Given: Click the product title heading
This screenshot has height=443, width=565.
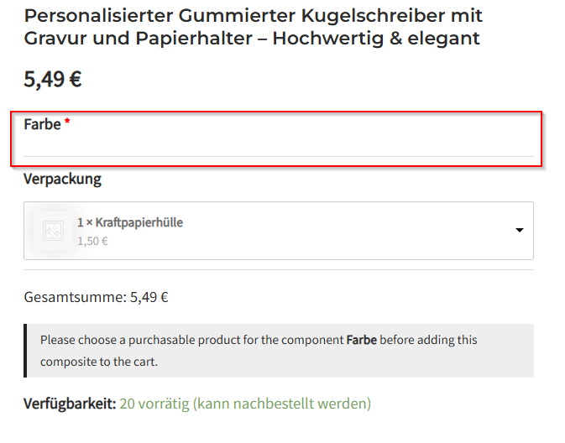Looking at the screenshot, I should pyautogui.click(x=253, y=27).
